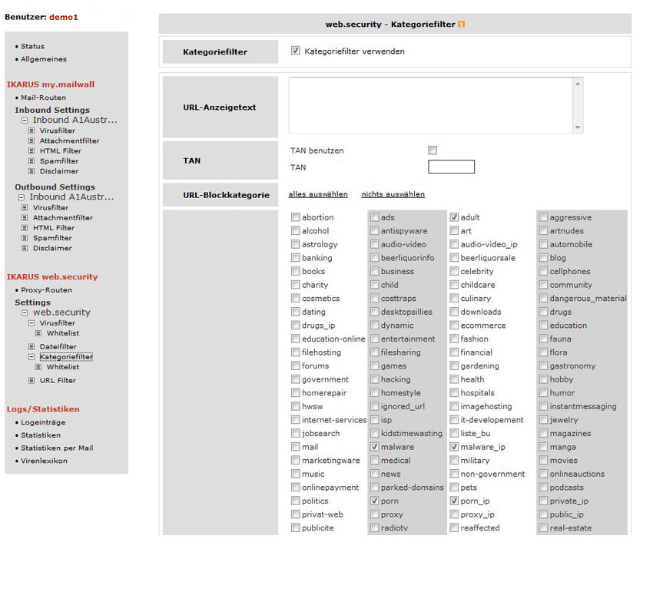
Task: Click the page icon next to Dateifilter
Action: 31,347
